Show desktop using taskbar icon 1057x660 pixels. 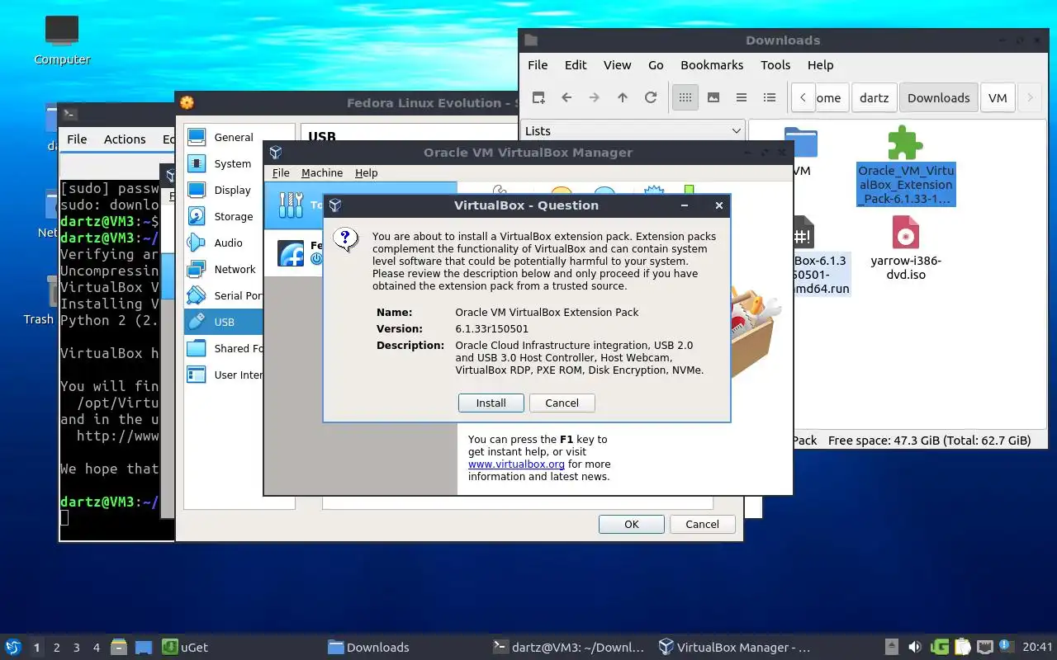(x=144, y=648)
